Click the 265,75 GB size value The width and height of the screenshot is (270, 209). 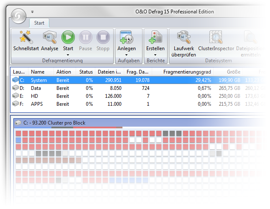pos(229,88)
